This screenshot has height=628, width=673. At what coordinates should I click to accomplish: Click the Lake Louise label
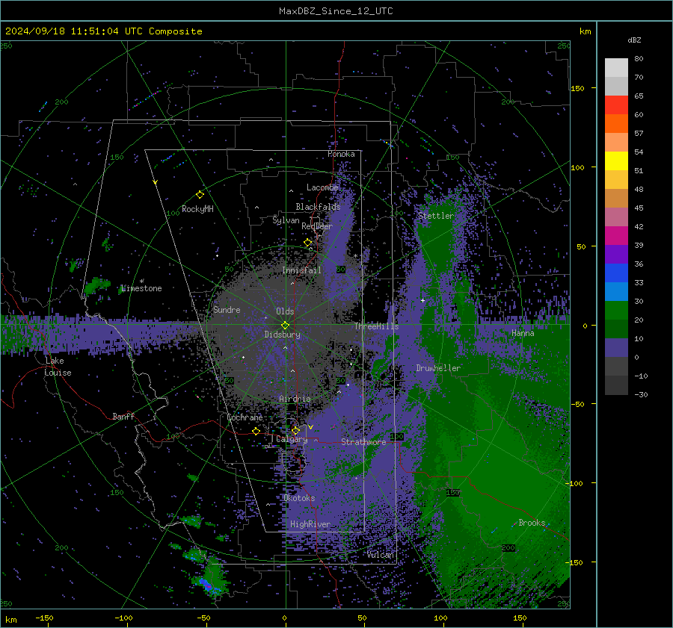click(x=58, y=367)
